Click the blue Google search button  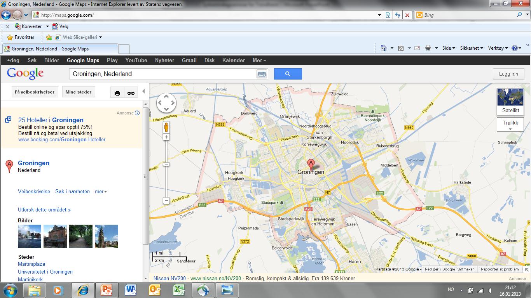coord(288,74)
